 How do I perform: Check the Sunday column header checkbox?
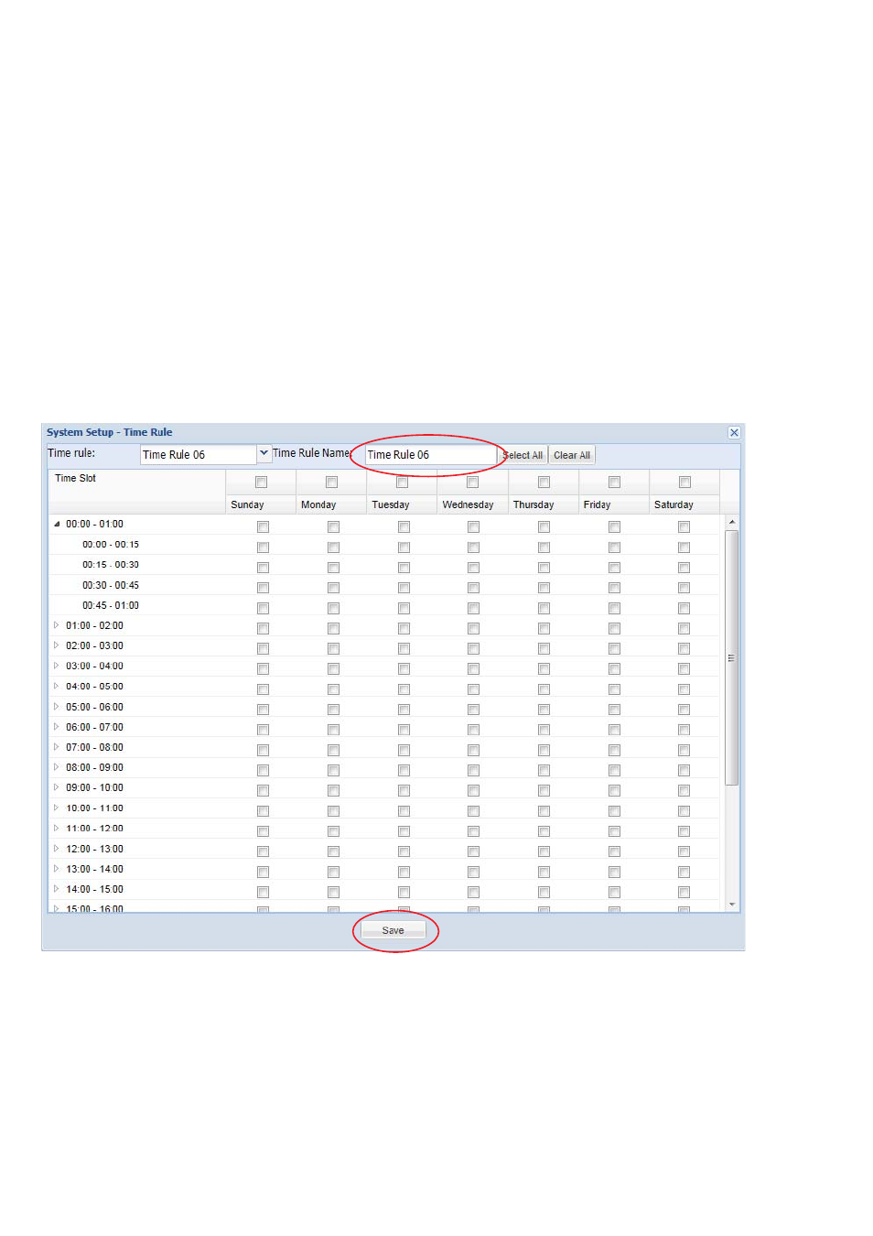click(262, 482)
